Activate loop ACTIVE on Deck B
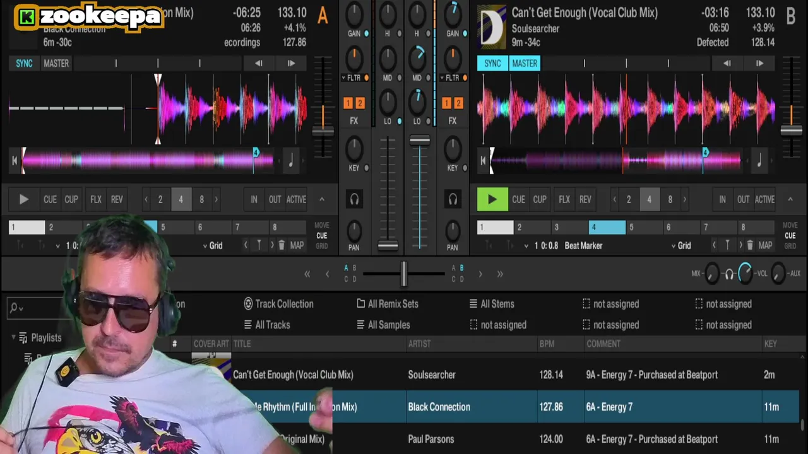Image resolution: width=808 pixels, height=454 pixels. (x=764, y=199)
